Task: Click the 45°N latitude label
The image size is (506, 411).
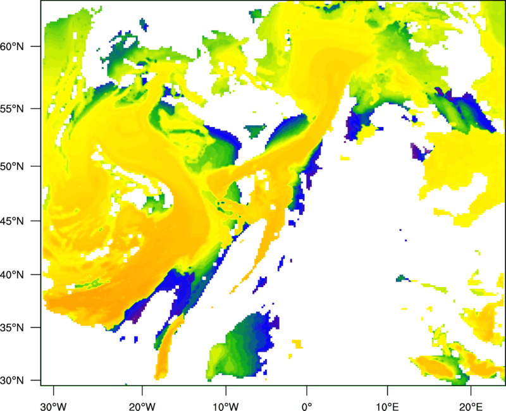Action: click(x=12, y=221)
